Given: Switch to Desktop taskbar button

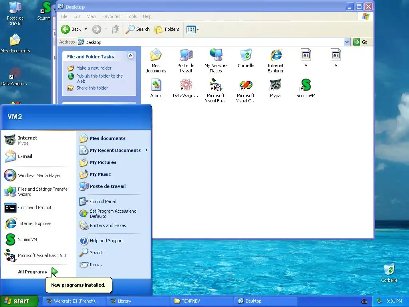Looking at the screenshot, I should 266,301.
